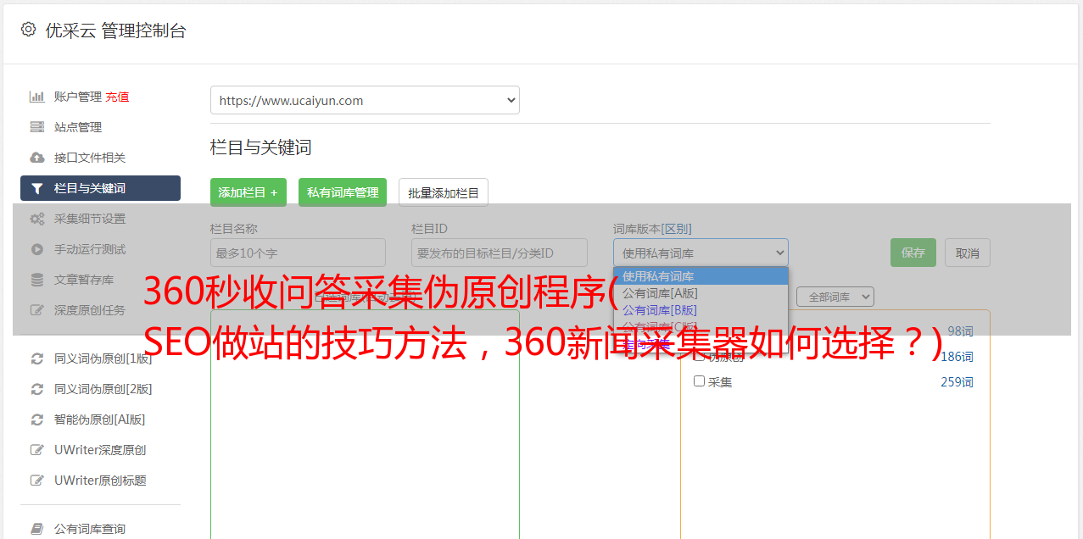Click the gear icon beside 优采云 管理控制台
The image size is (1083, 539).
28,30
